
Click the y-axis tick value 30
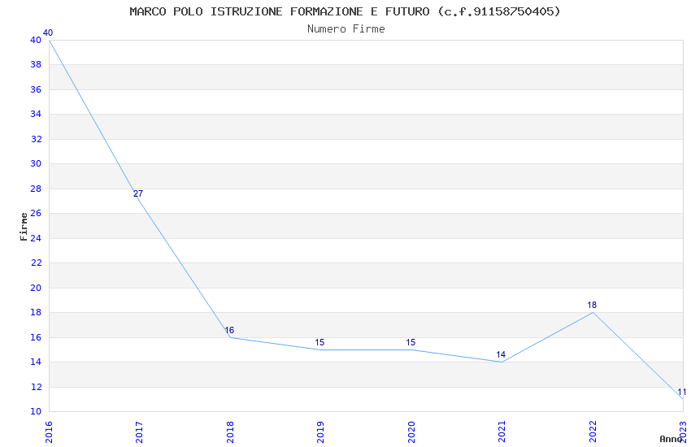(36, 163)
